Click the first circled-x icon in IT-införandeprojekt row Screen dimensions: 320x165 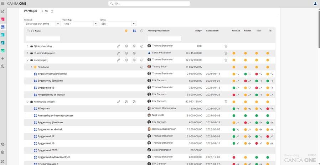point(127,53)
